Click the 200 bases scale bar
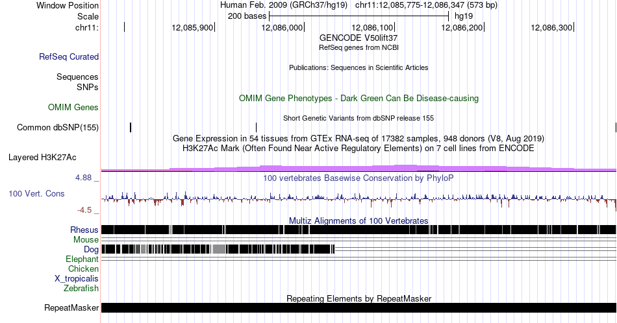Screen dimensions: 617x323 pos(359,16)
